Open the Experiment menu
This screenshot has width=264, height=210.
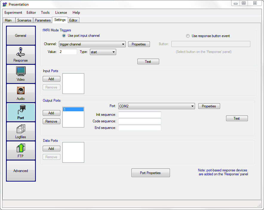[x=13, y=13]
